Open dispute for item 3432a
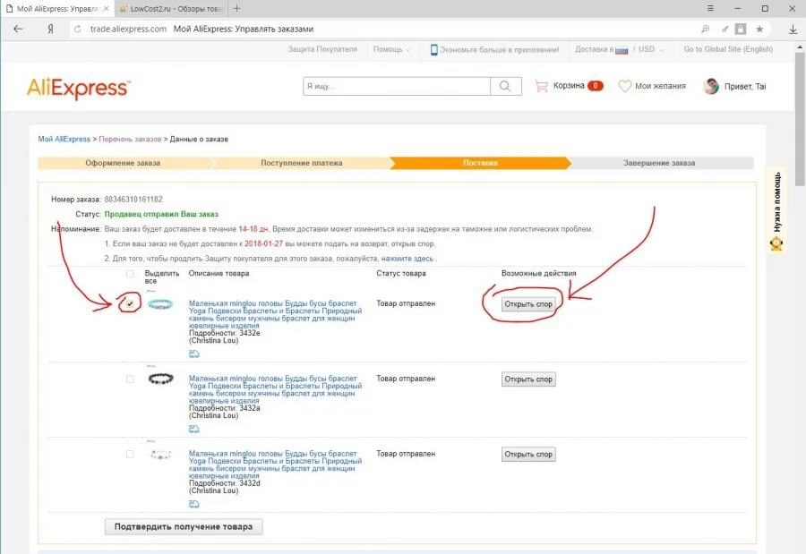The image size is (806, 554). point(528,379)
